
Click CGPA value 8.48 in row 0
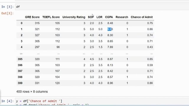point(110,23)
